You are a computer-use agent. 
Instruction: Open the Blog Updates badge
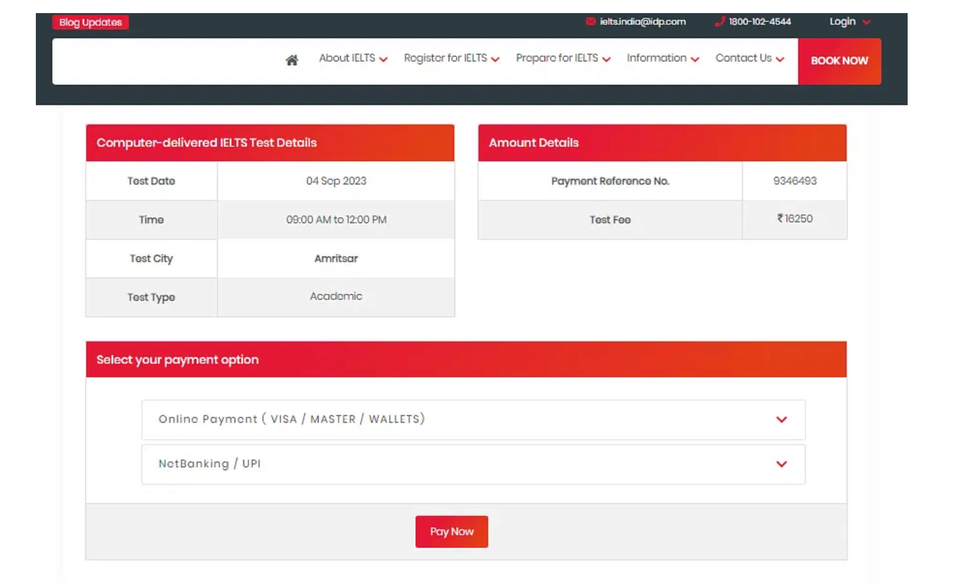point(91,22)
